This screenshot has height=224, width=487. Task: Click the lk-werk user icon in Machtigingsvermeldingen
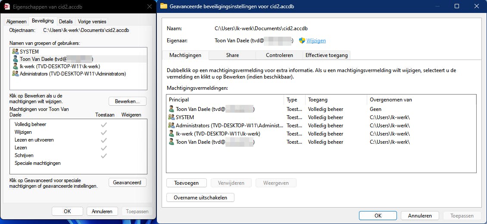172,134
